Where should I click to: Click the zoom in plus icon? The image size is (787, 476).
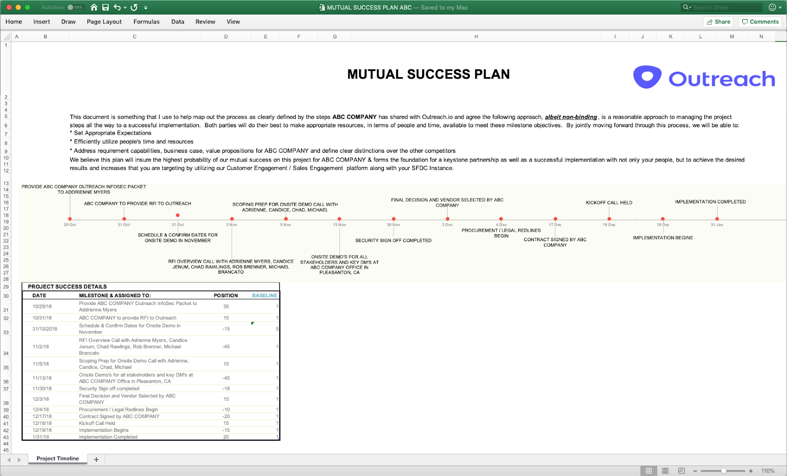pos(751,471)
